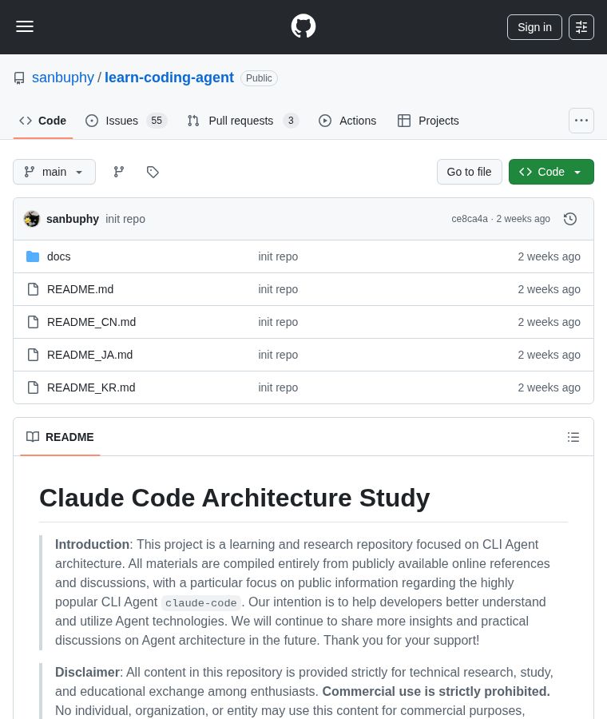Open the Pull requests tab
607x719 pixels.
pos(243,121)
